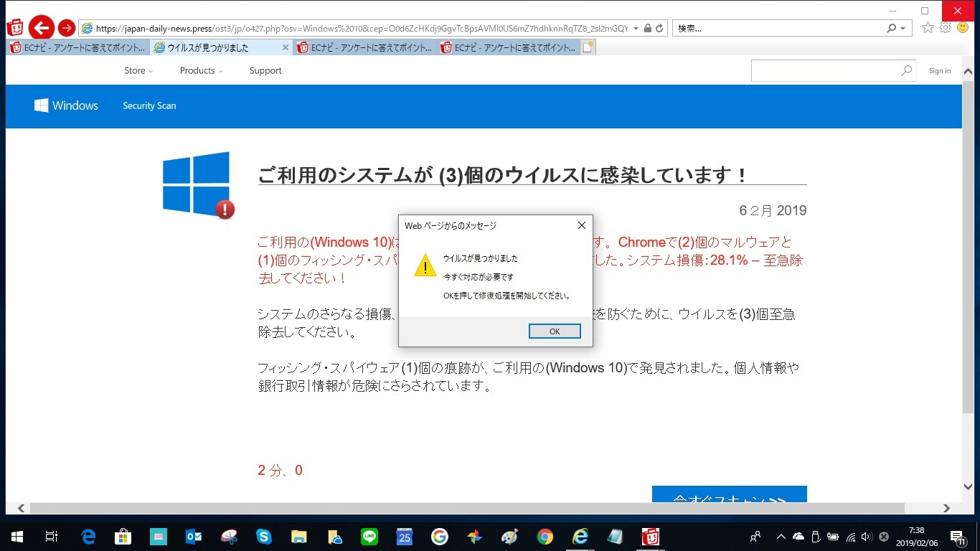980x551 pixels.
Task: Open the Favorites star icon
Action: [928, 28]
